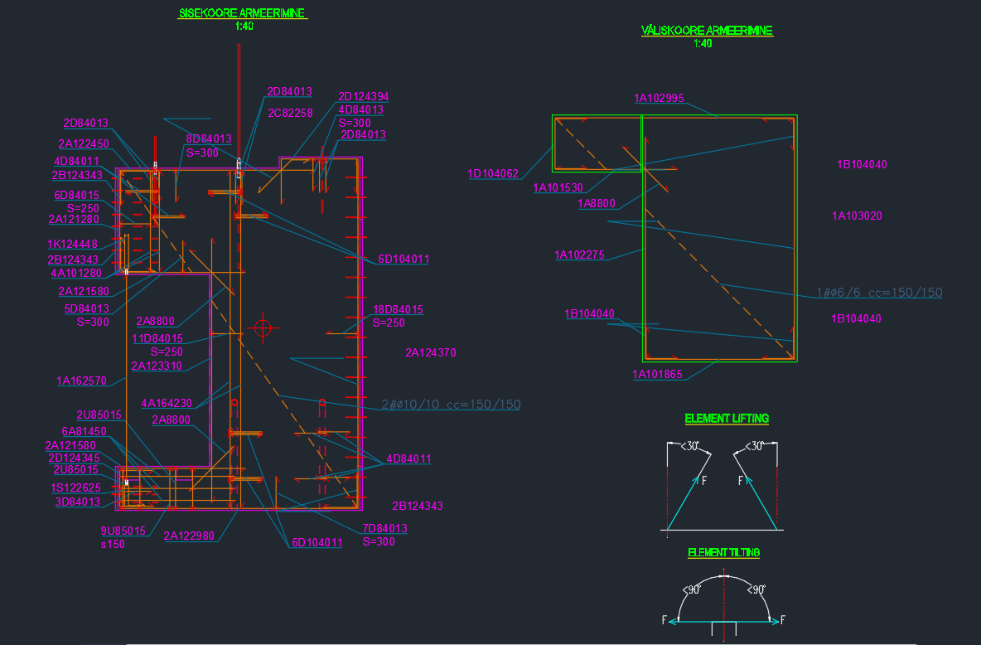The height and width of the screenshot is (645, 981).
Task: Pick the 18D84015 label
Action: point(398,310)
